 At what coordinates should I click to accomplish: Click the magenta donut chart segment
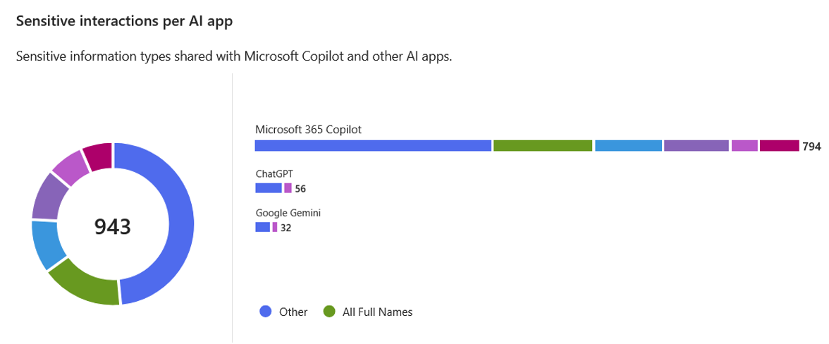99,155
